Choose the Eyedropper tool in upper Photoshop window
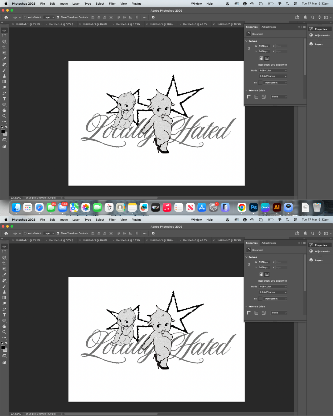 4,59
